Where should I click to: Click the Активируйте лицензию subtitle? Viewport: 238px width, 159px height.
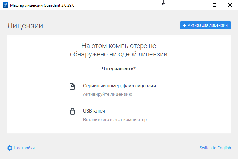point(108,94)
